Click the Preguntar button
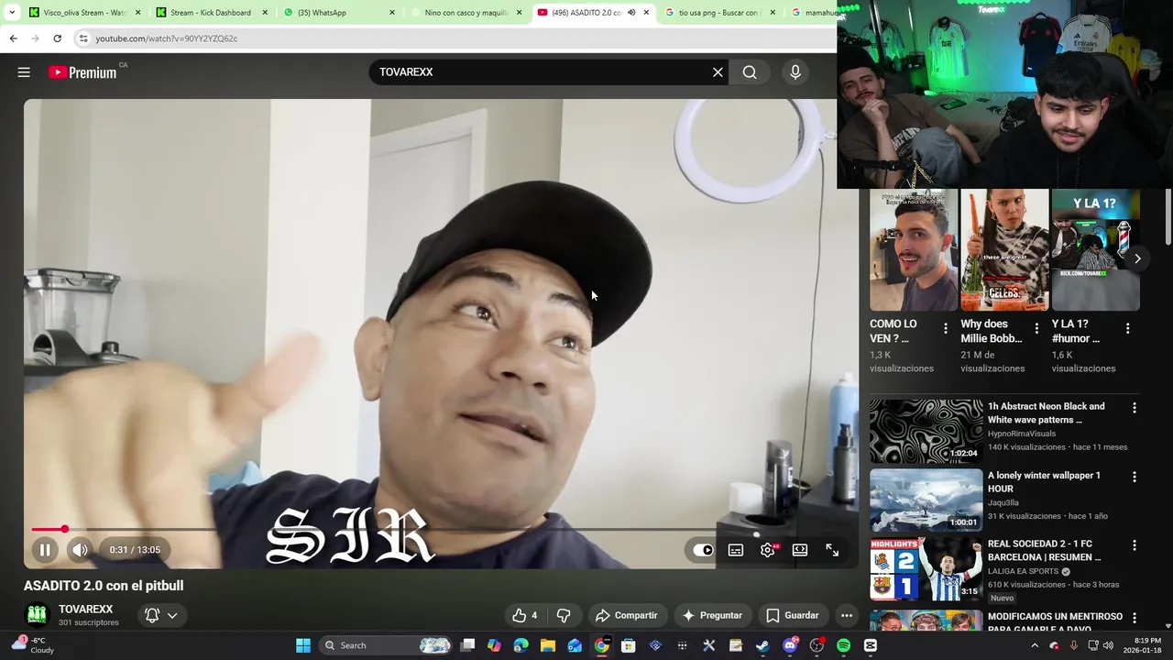Viewport: 1173px width, 660px height. [712, 615]
